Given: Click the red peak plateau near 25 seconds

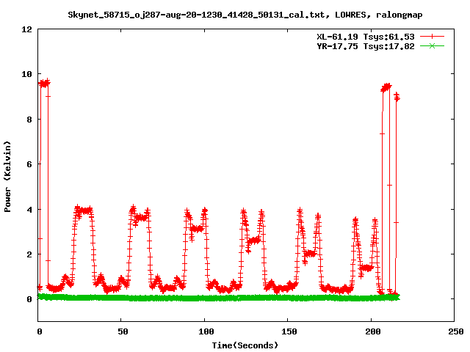Looking at the screenshot, I should (x=83, y=210).
